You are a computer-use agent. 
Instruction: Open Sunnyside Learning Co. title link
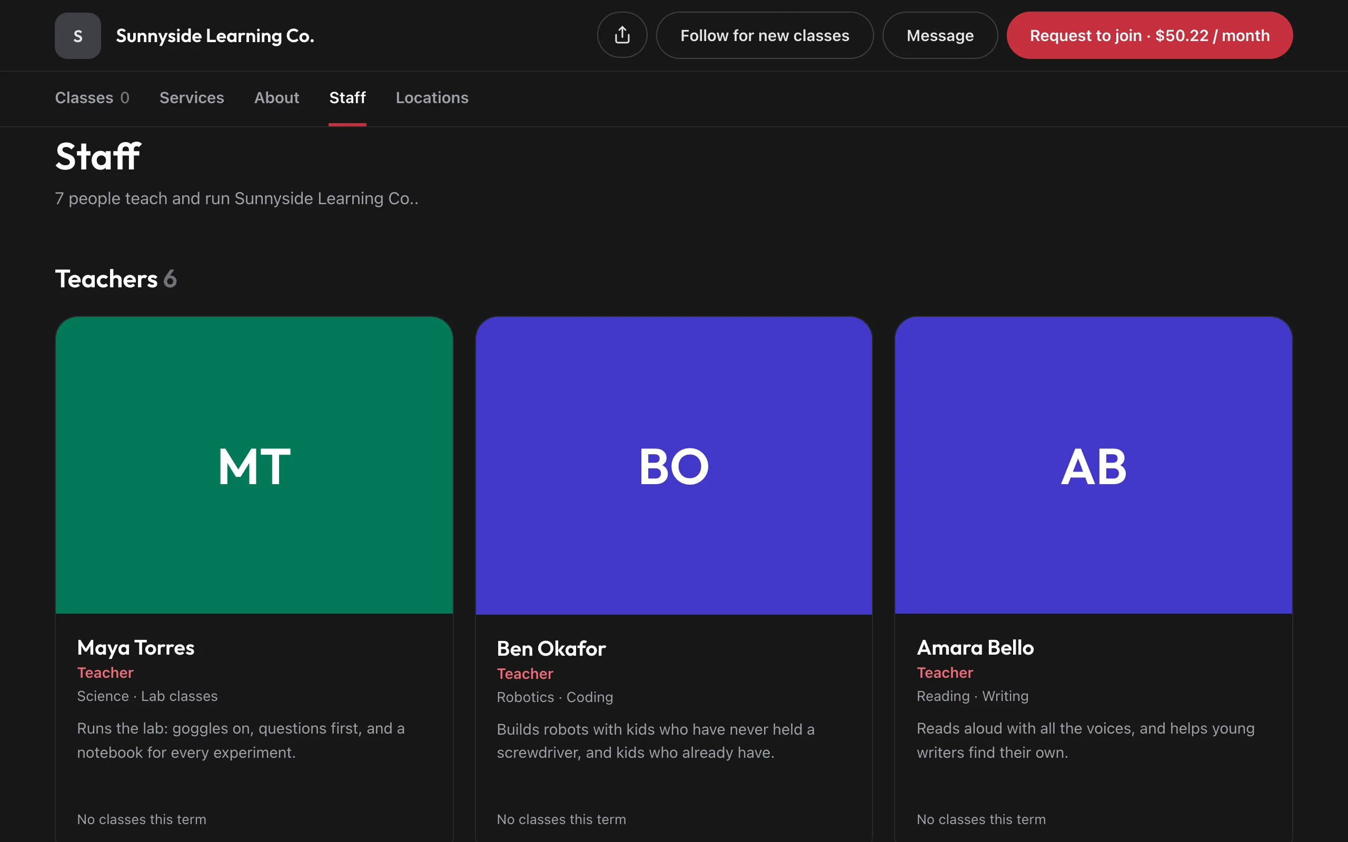215,36
